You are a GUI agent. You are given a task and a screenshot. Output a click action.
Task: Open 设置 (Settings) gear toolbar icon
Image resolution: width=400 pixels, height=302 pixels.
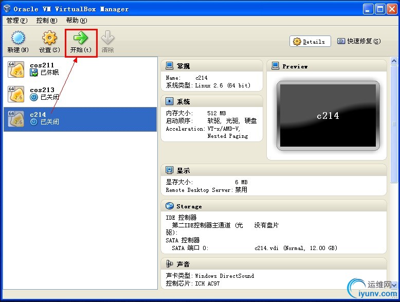(49, 38)
